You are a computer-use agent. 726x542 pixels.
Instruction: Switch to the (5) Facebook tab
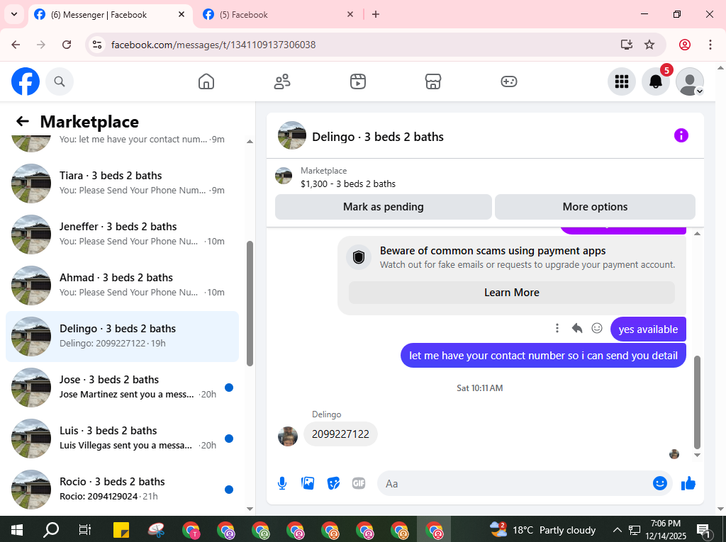click(279, 15)
